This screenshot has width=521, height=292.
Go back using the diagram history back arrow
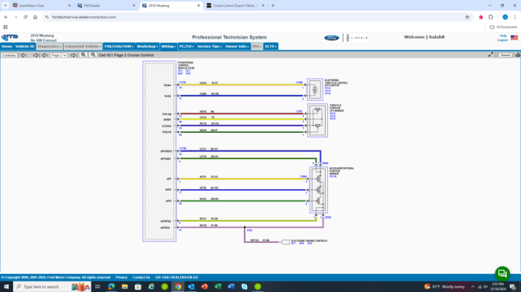click(x=23, y=55)
